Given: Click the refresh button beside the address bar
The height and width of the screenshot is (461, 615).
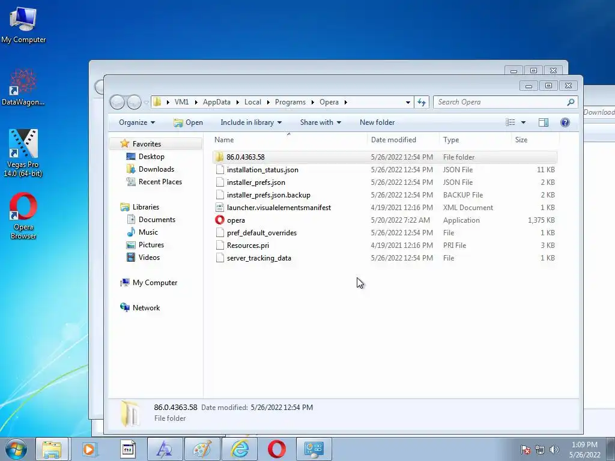Looking at the screenshot, I should tap(422, 102).
